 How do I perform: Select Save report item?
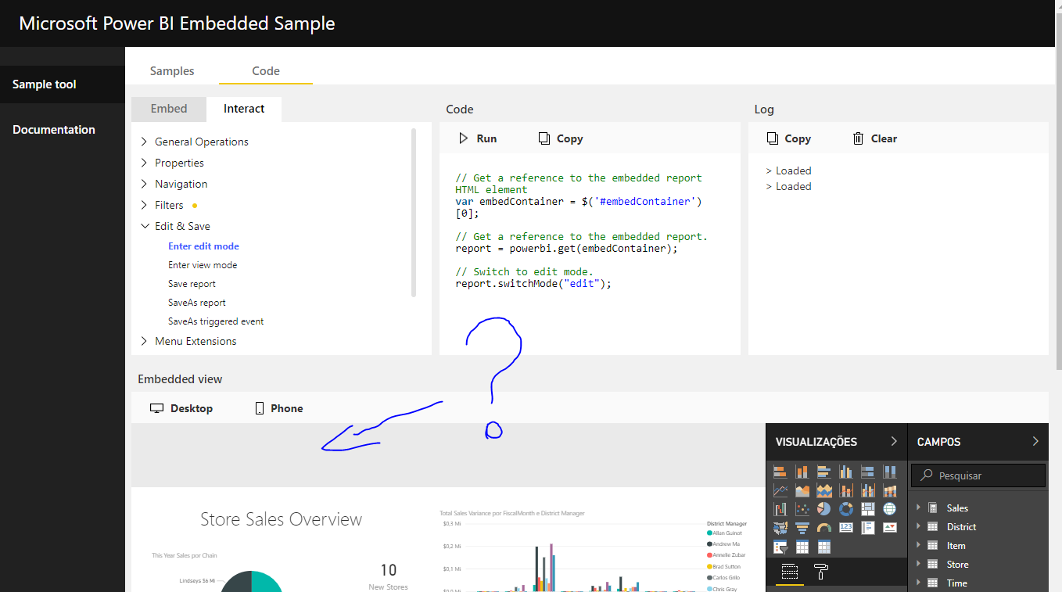(192, 283)
